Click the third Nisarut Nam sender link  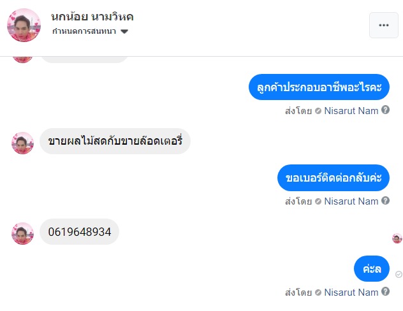351,292
